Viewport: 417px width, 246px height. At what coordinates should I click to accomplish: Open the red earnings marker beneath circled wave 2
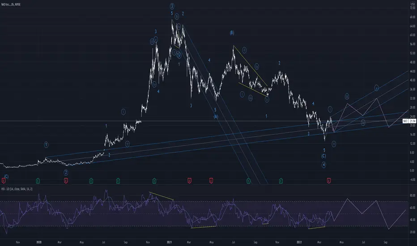tap(66, 181)
